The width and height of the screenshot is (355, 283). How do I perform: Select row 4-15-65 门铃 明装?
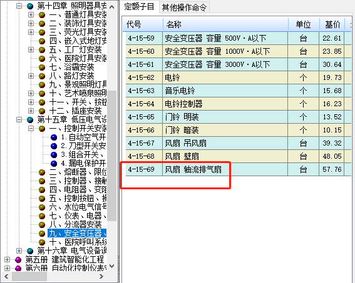click(238, 117)
